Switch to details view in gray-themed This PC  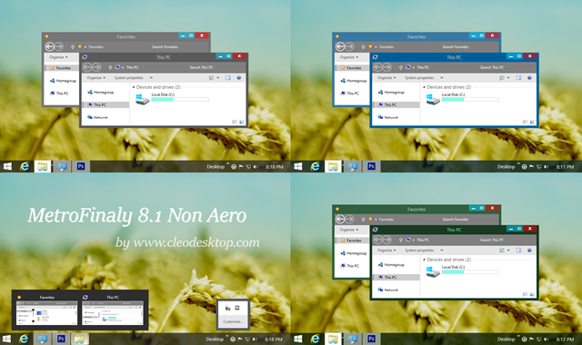coord(235,122)
